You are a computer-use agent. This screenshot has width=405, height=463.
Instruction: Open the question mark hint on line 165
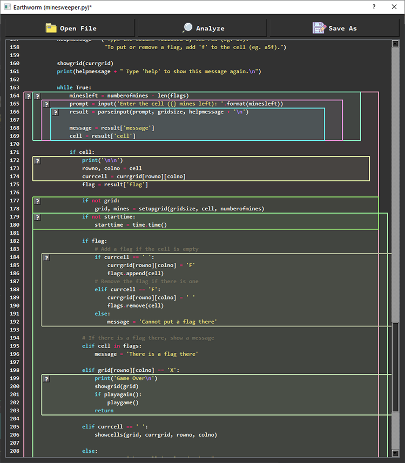coord(46,104)
